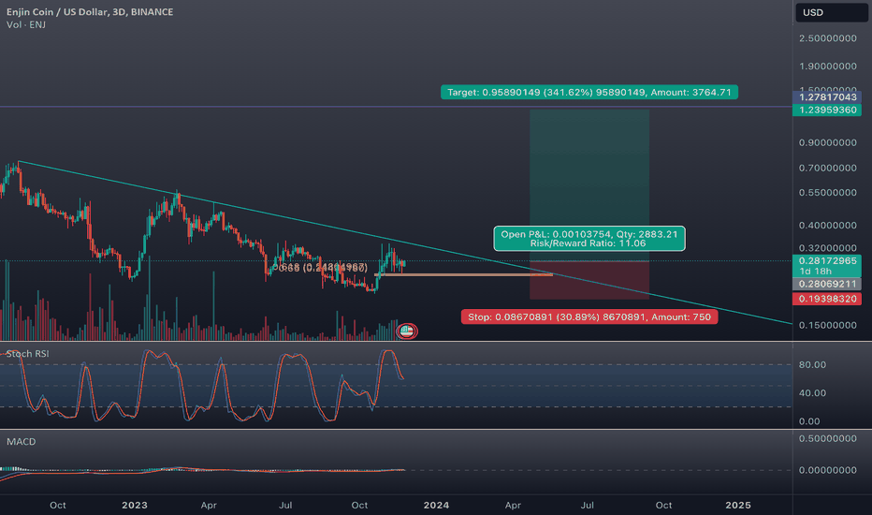Click the 1.23959360 target price label
Image resolution: width=872 pixels, height=515 pixels.
click(827, 110)
